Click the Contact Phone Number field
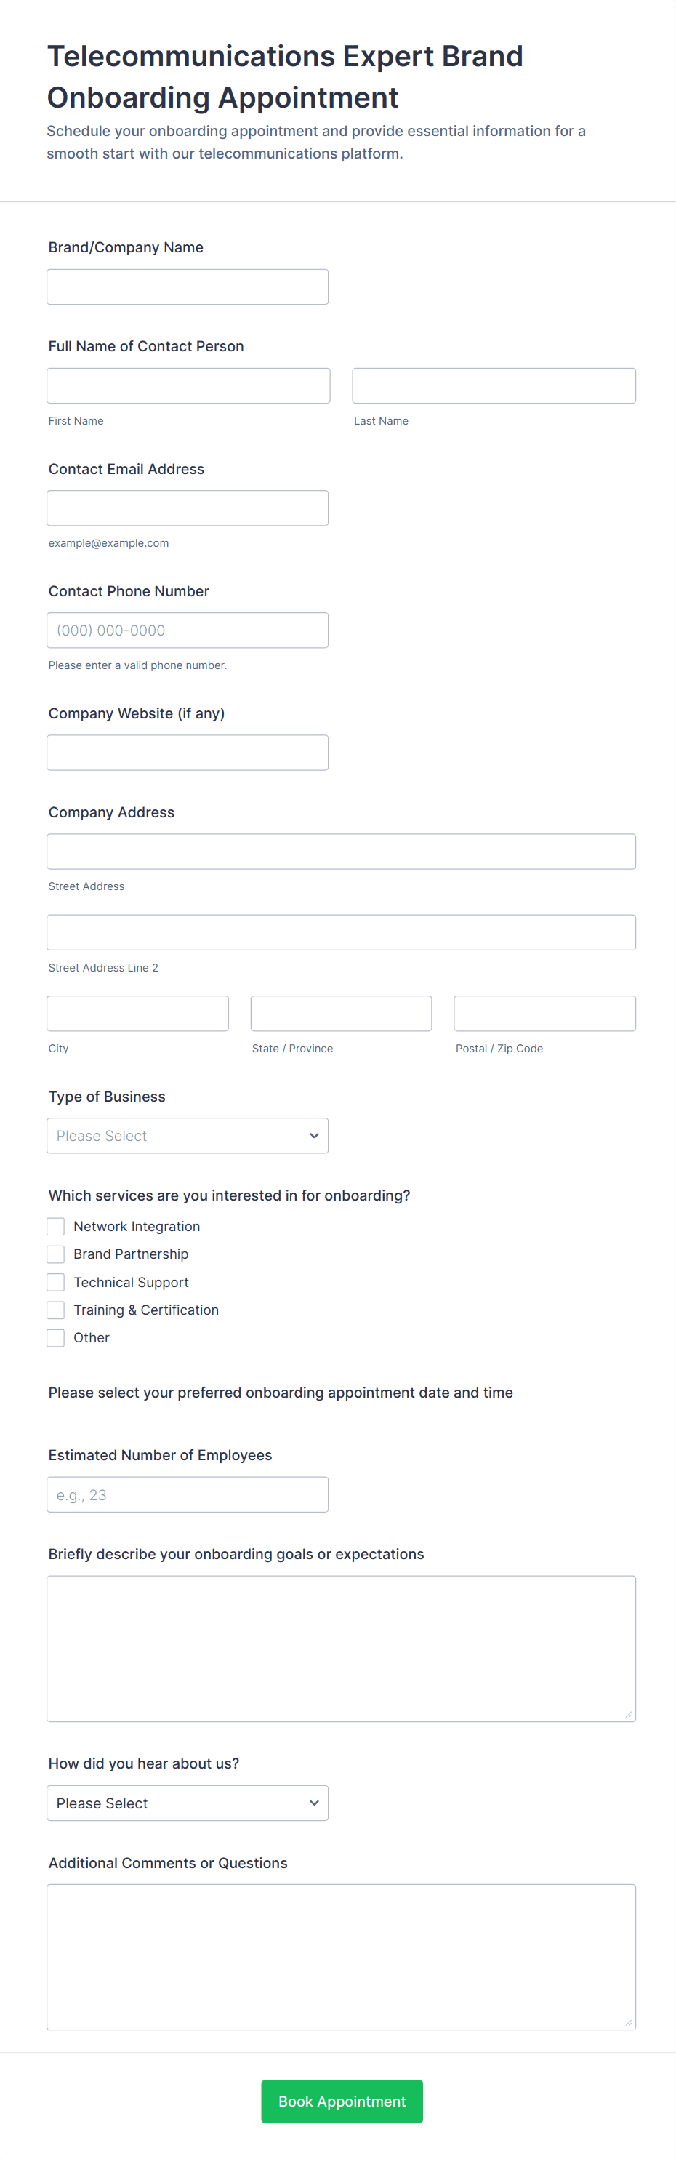 188,630
